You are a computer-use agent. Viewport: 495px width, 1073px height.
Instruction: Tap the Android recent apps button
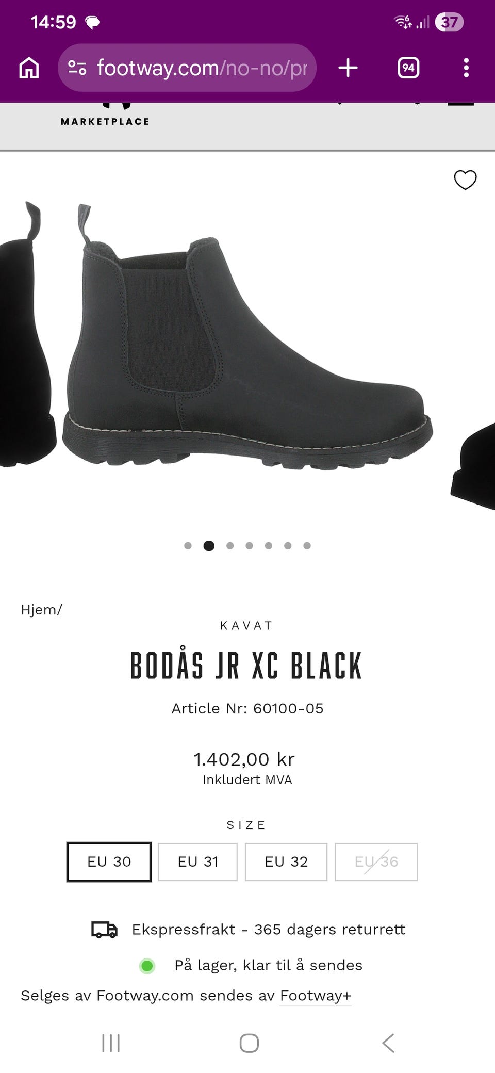(111, 1043)
